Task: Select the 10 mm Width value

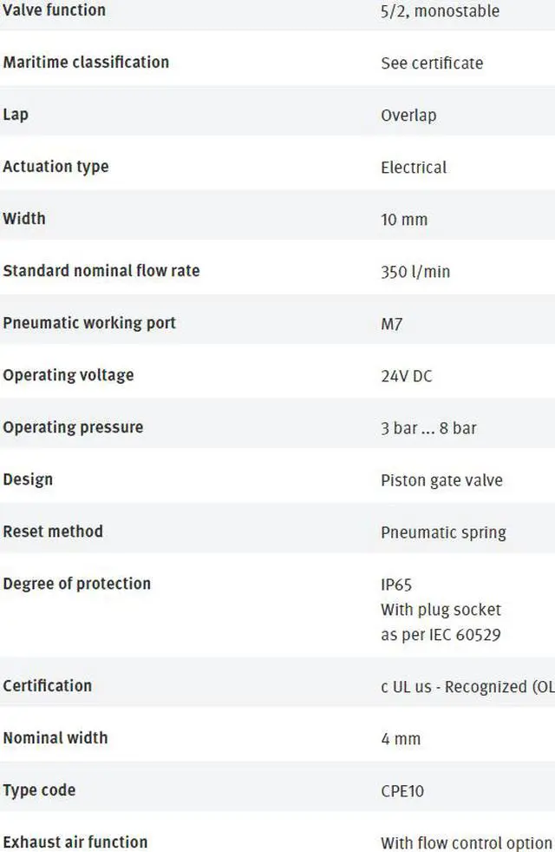Action: (404, 220)
